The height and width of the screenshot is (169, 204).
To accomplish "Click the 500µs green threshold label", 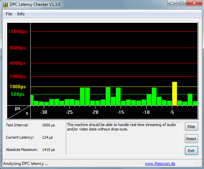I will [x=18, y=94].
